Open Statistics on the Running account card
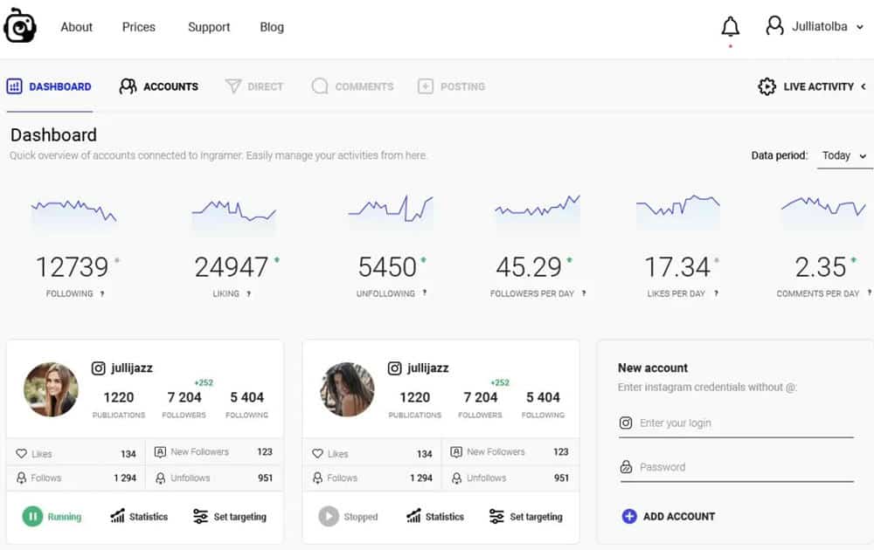This screenshot has height=550, width=874. coord(139,516)
